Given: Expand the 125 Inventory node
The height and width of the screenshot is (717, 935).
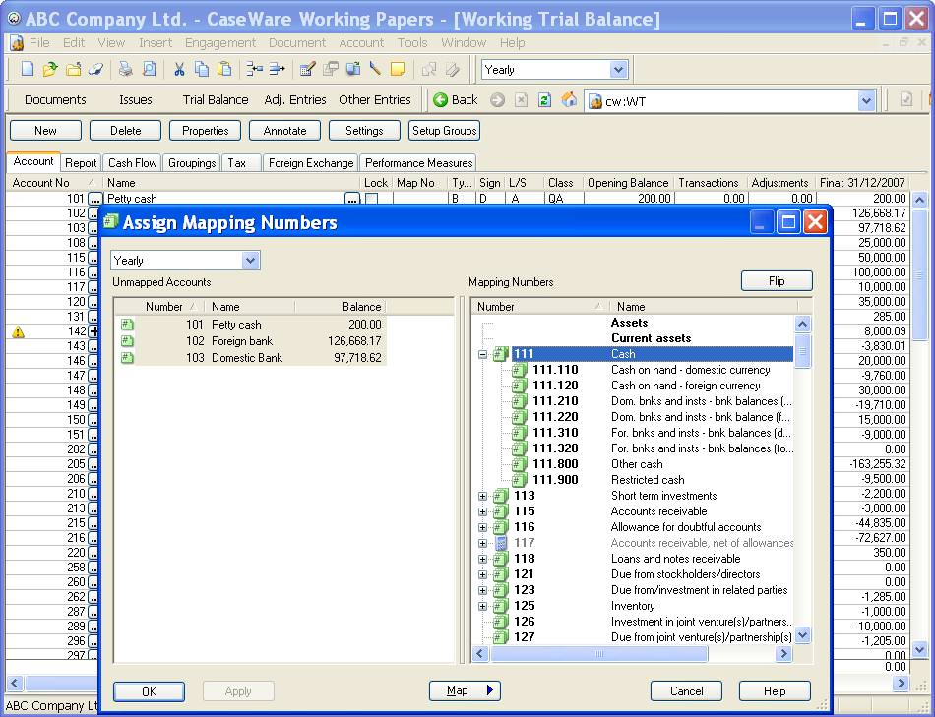Looking at the screenshot, I should coord(482,606).
